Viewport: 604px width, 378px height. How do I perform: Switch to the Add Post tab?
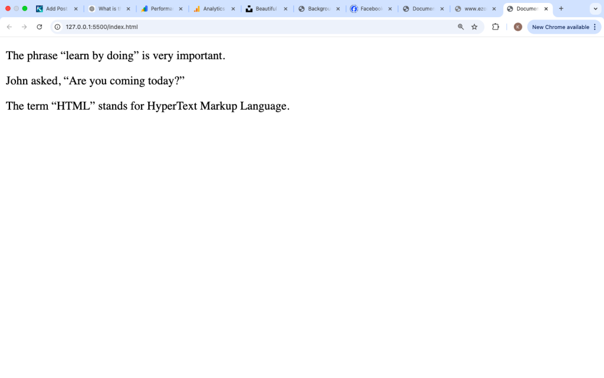(57, 8)
